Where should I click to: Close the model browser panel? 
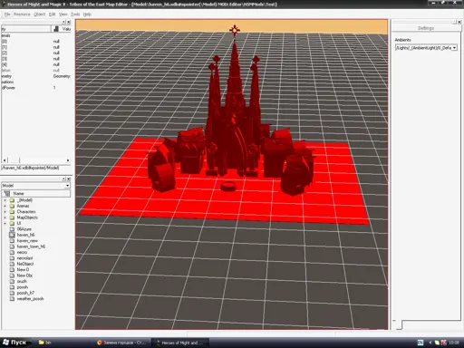point(69,179)
